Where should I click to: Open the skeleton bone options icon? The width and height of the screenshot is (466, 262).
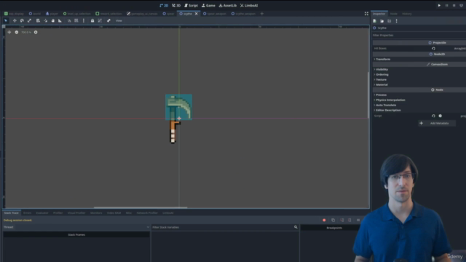pyautogui.click(x=108, y=20)
